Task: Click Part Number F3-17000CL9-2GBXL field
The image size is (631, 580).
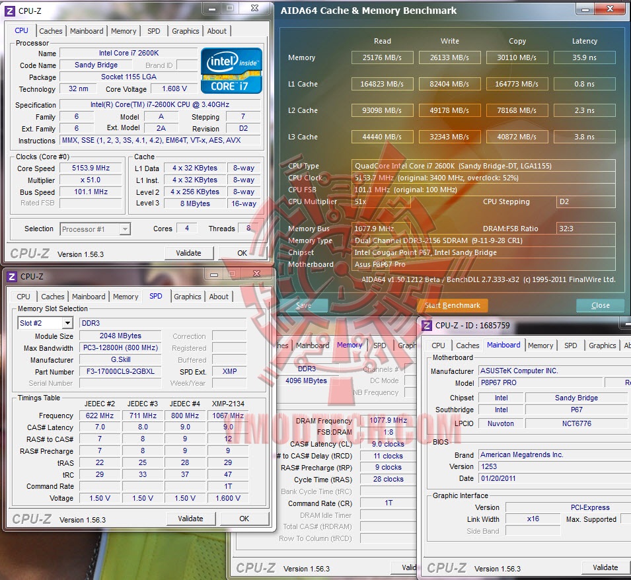Action: [120, 372]
